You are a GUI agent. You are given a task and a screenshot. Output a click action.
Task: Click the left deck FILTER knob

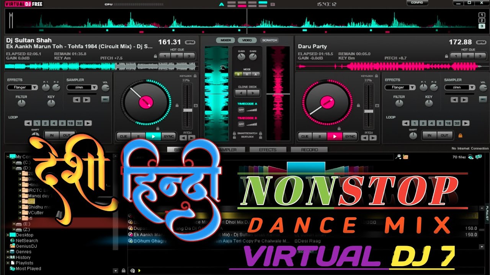[x=21, y=103]
